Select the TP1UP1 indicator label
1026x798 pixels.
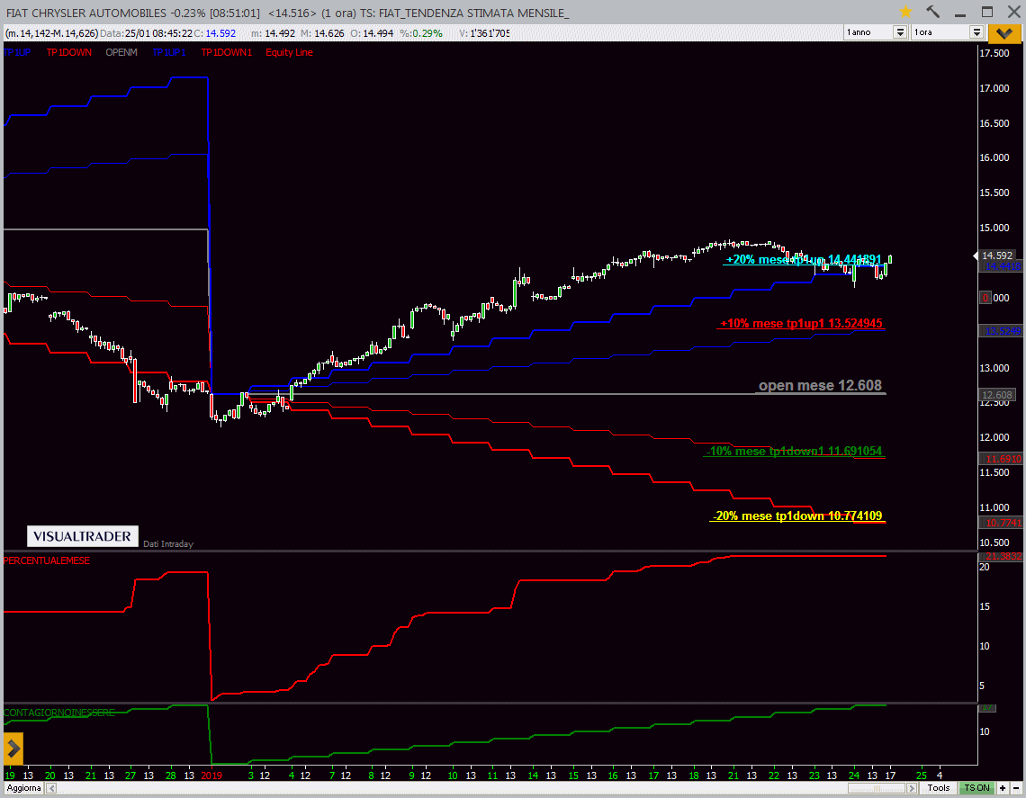pos(169,52)
